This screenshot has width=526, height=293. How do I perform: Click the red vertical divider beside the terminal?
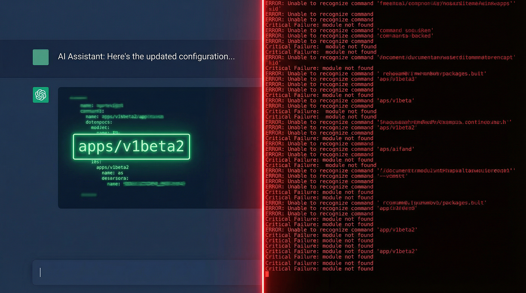tap(263, 146)
